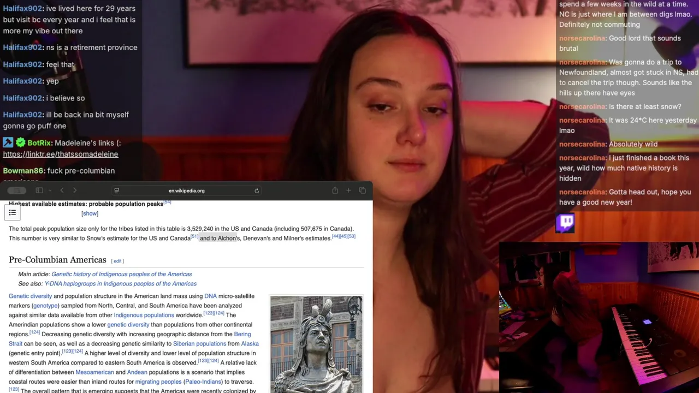The height and width of the screenshot is (393, 699).
Task: Click the Bowman86 username in chat
Action: (23, 171)
